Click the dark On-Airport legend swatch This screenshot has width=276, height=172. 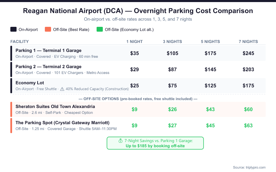point(13,30)
